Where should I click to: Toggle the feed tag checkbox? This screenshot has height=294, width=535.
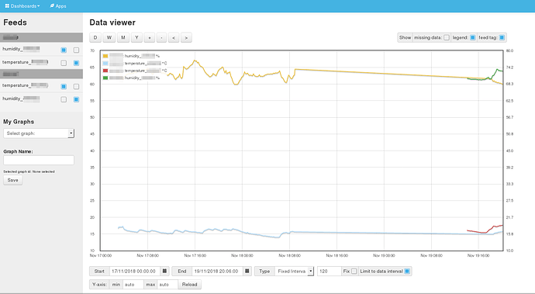click(x=502, y=37)
